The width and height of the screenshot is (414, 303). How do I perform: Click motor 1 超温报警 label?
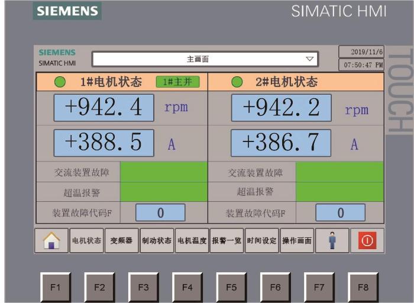click(x=82, y=192)
